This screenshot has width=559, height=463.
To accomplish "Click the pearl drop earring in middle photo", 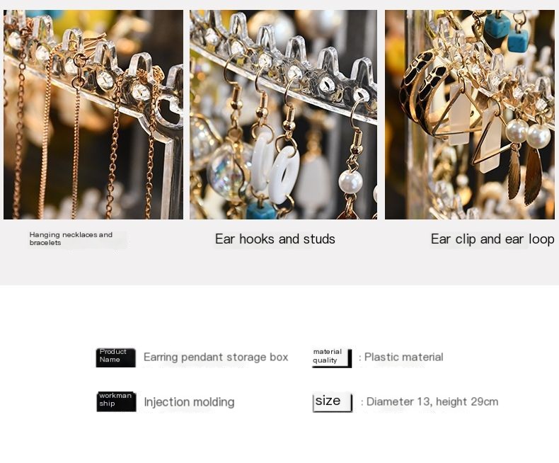I will click(351, 181).
